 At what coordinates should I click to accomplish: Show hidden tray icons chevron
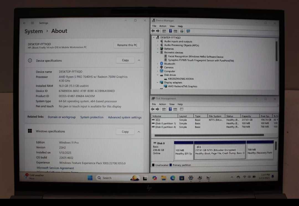coord(232,177)
